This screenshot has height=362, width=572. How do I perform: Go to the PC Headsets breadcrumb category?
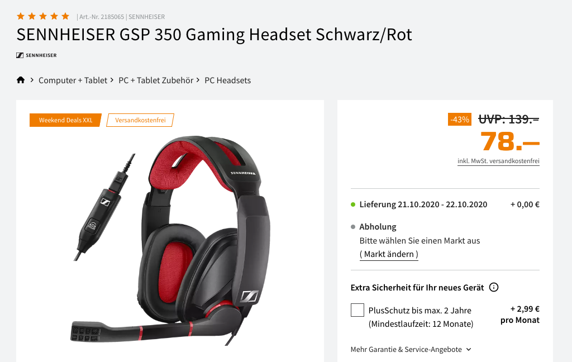coord(228,80)
